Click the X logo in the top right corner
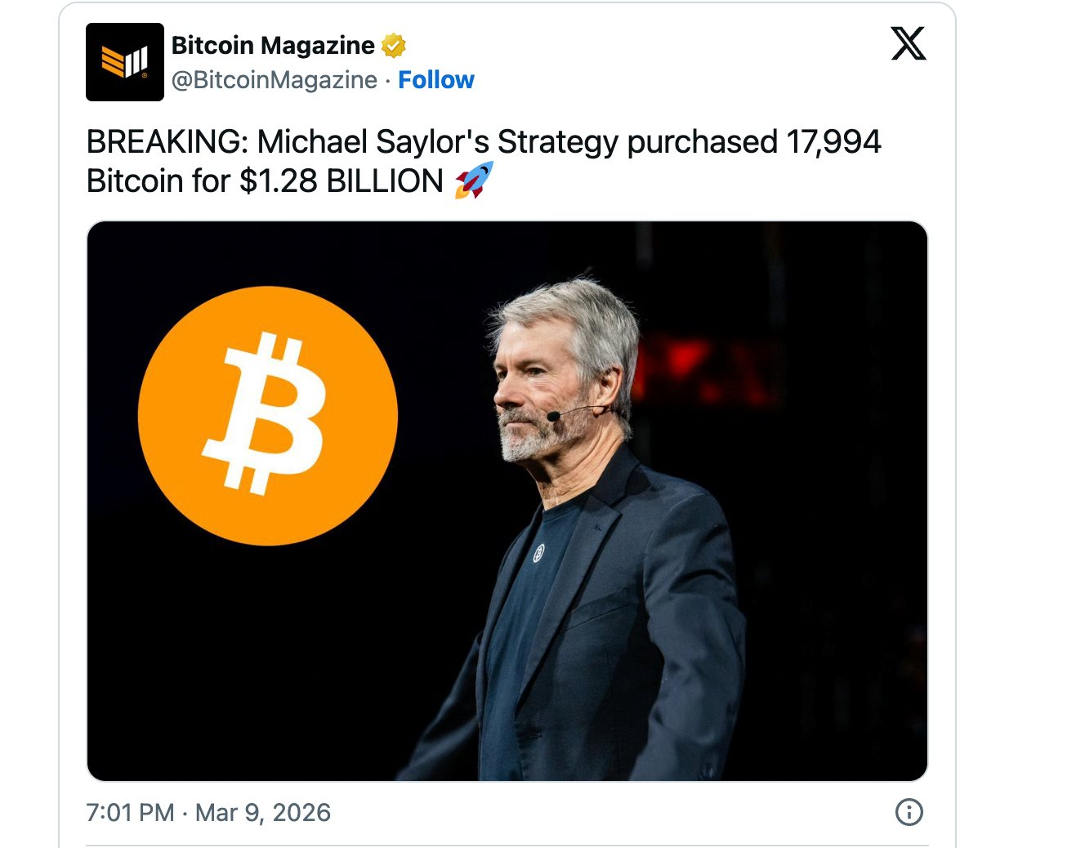 pos(909,45)
